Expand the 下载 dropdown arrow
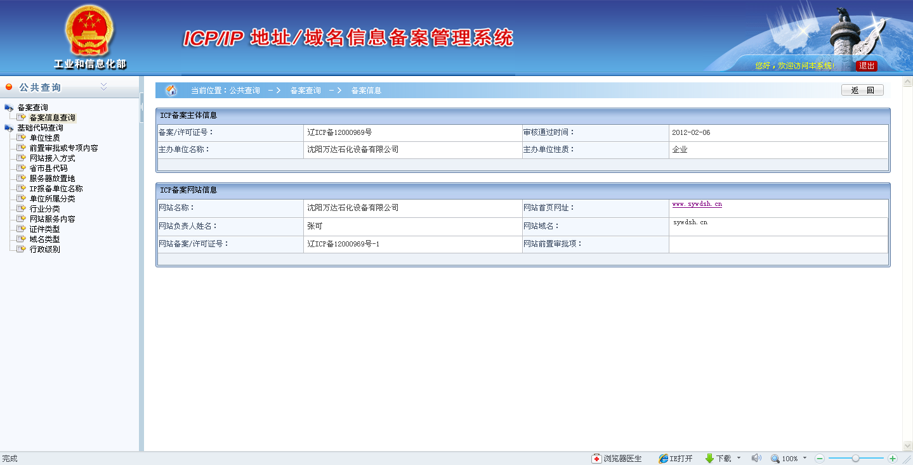913x465 pixels. tap(739, 458)
